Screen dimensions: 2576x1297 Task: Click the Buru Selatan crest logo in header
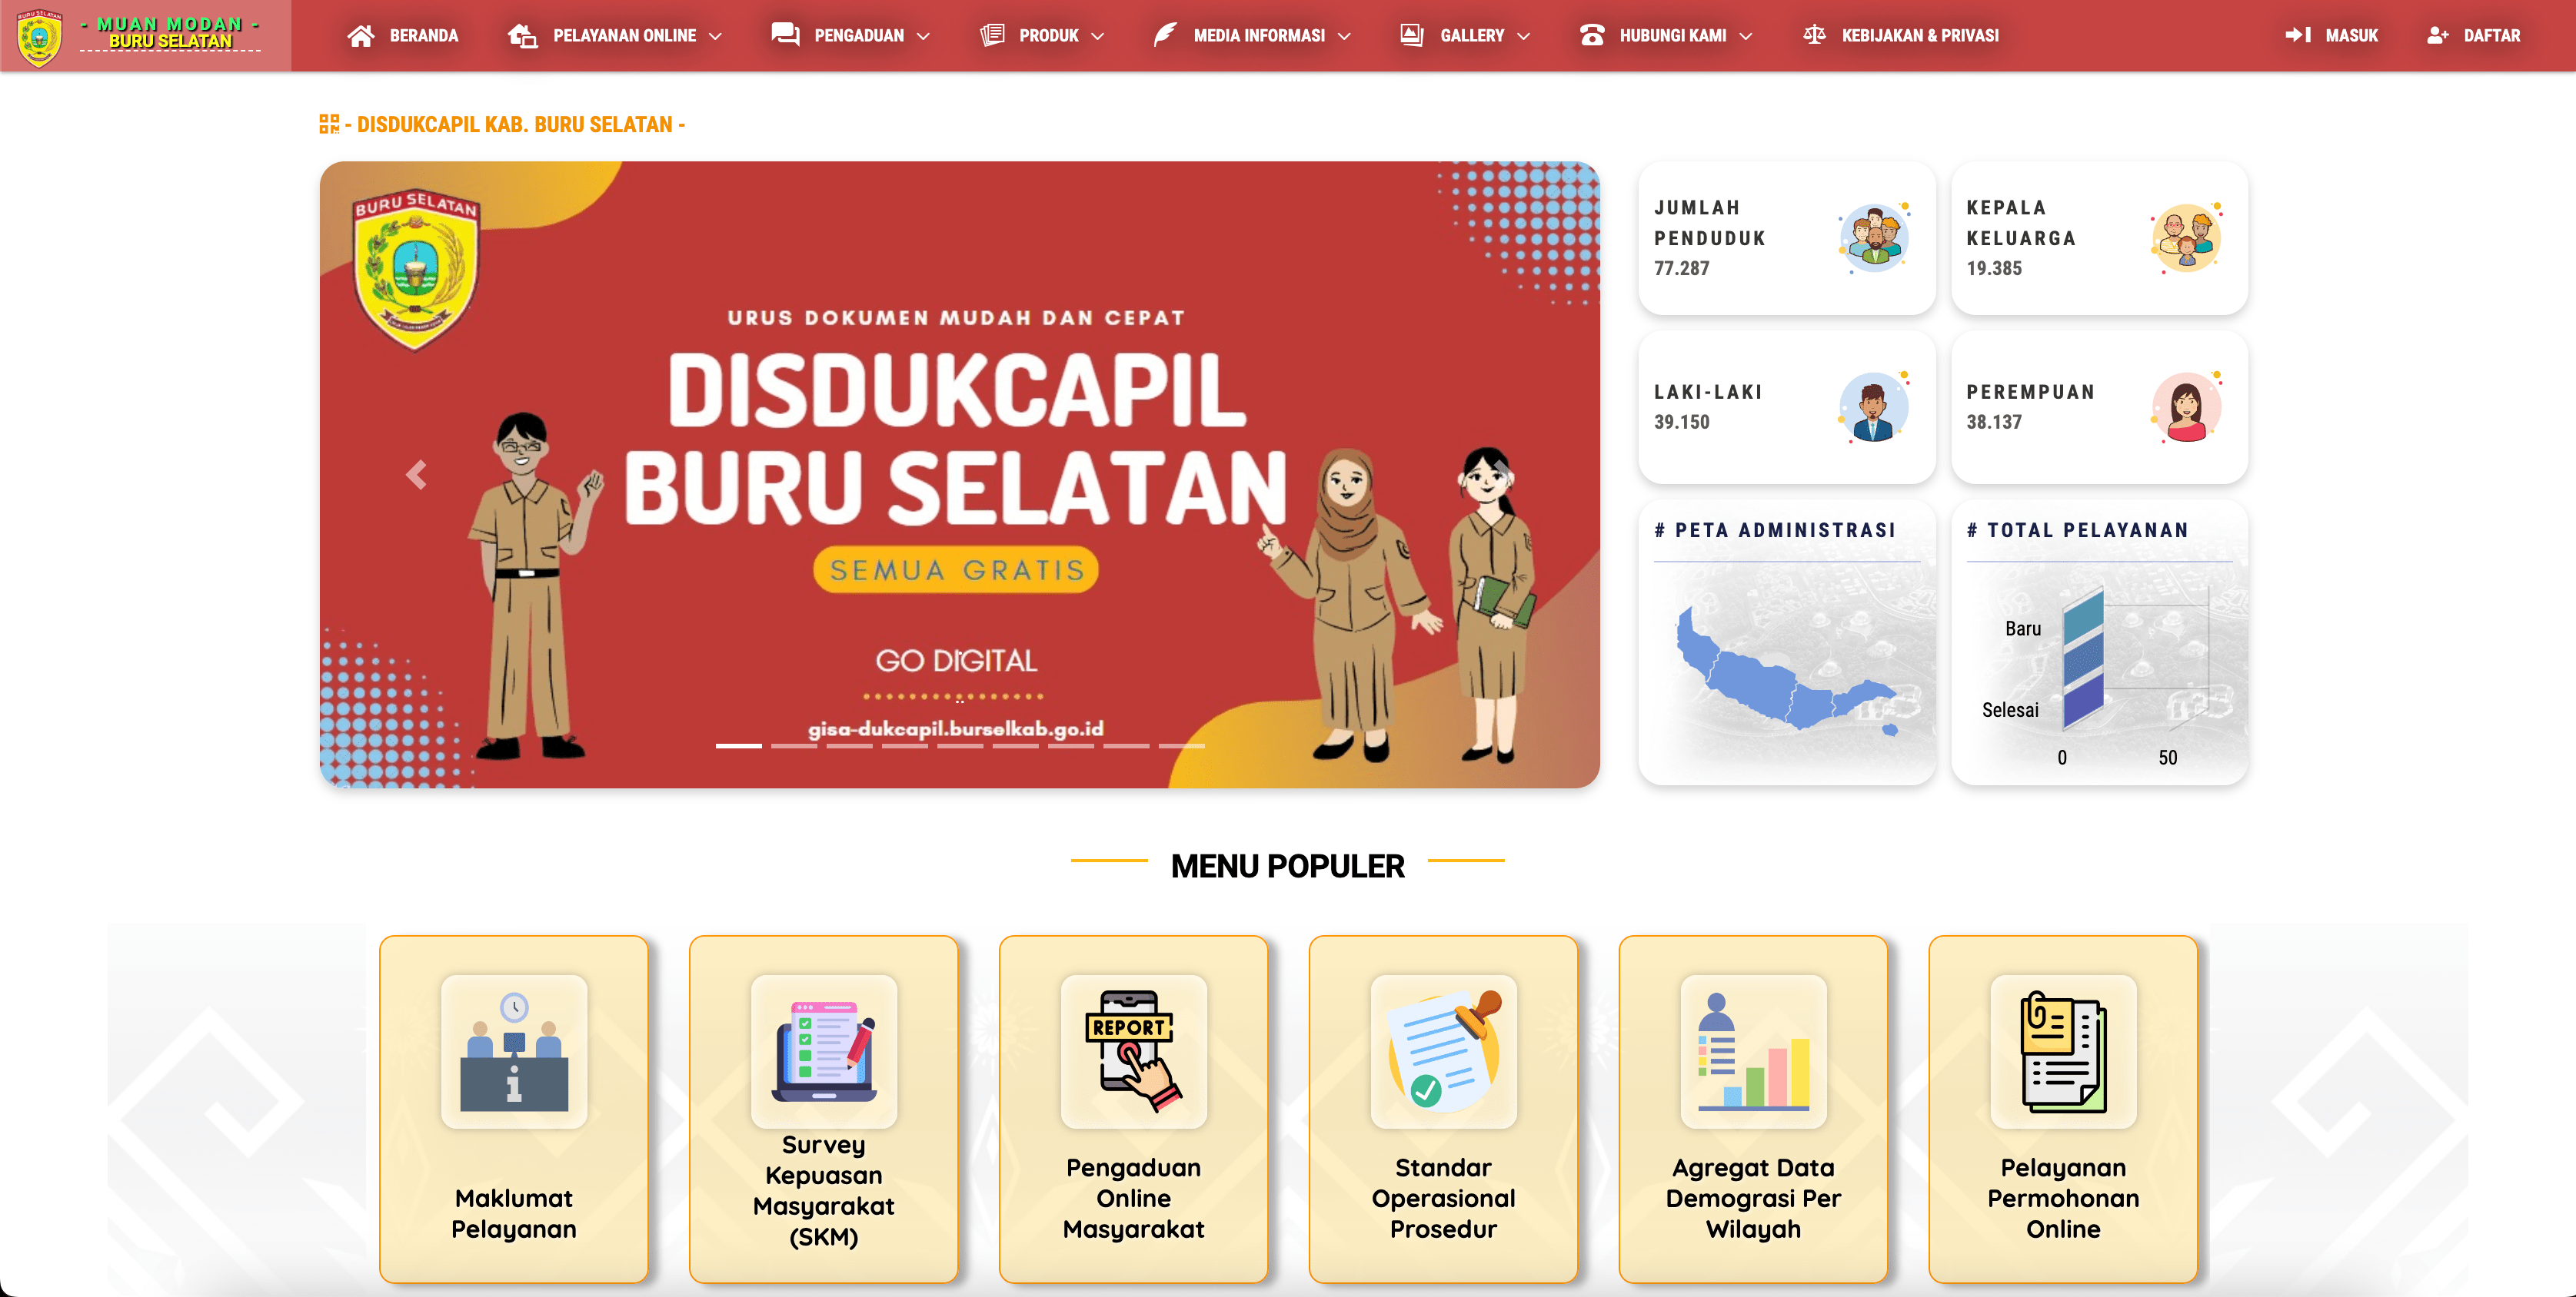(x=40, y=36)
